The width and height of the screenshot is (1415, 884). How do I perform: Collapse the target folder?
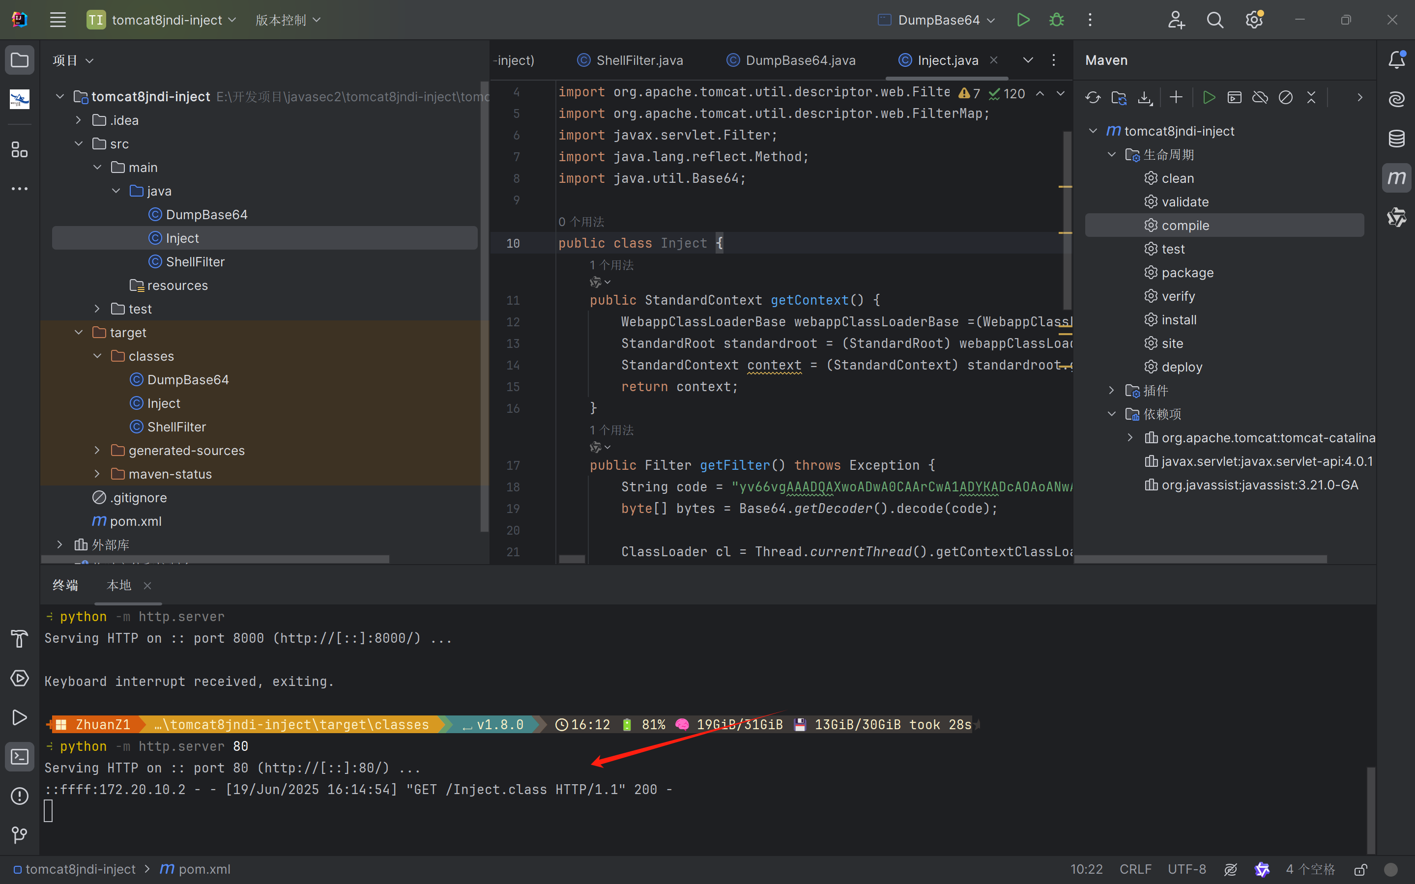[79, 333]
